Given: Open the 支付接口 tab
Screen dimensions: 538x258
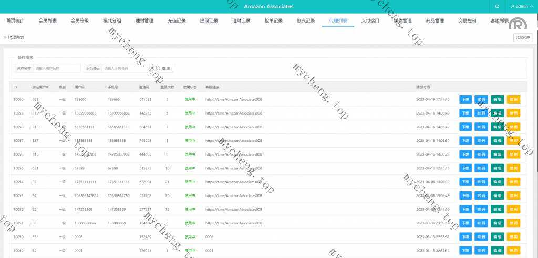Looking at the screenshot, I should (x=370, y=21).
